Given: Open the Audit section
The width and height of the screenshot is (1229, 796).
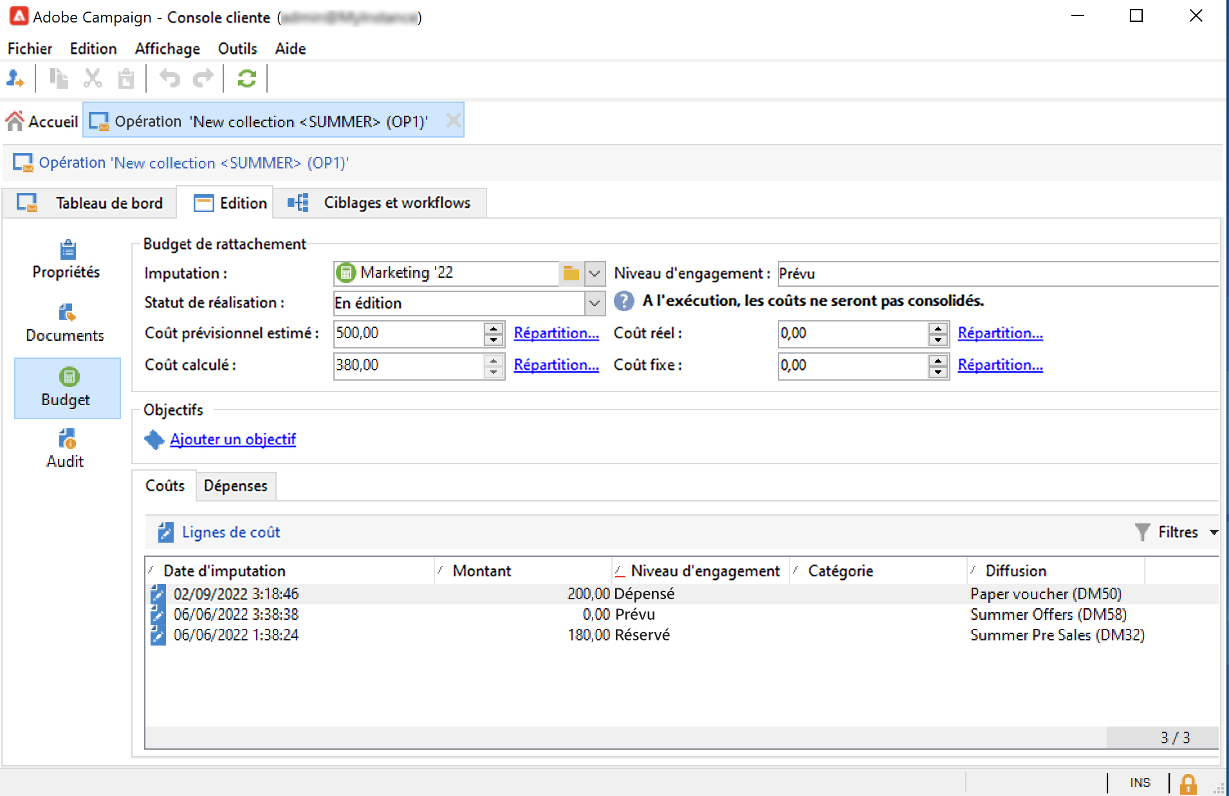Looking at the screenshot, I should click(66, 449).
